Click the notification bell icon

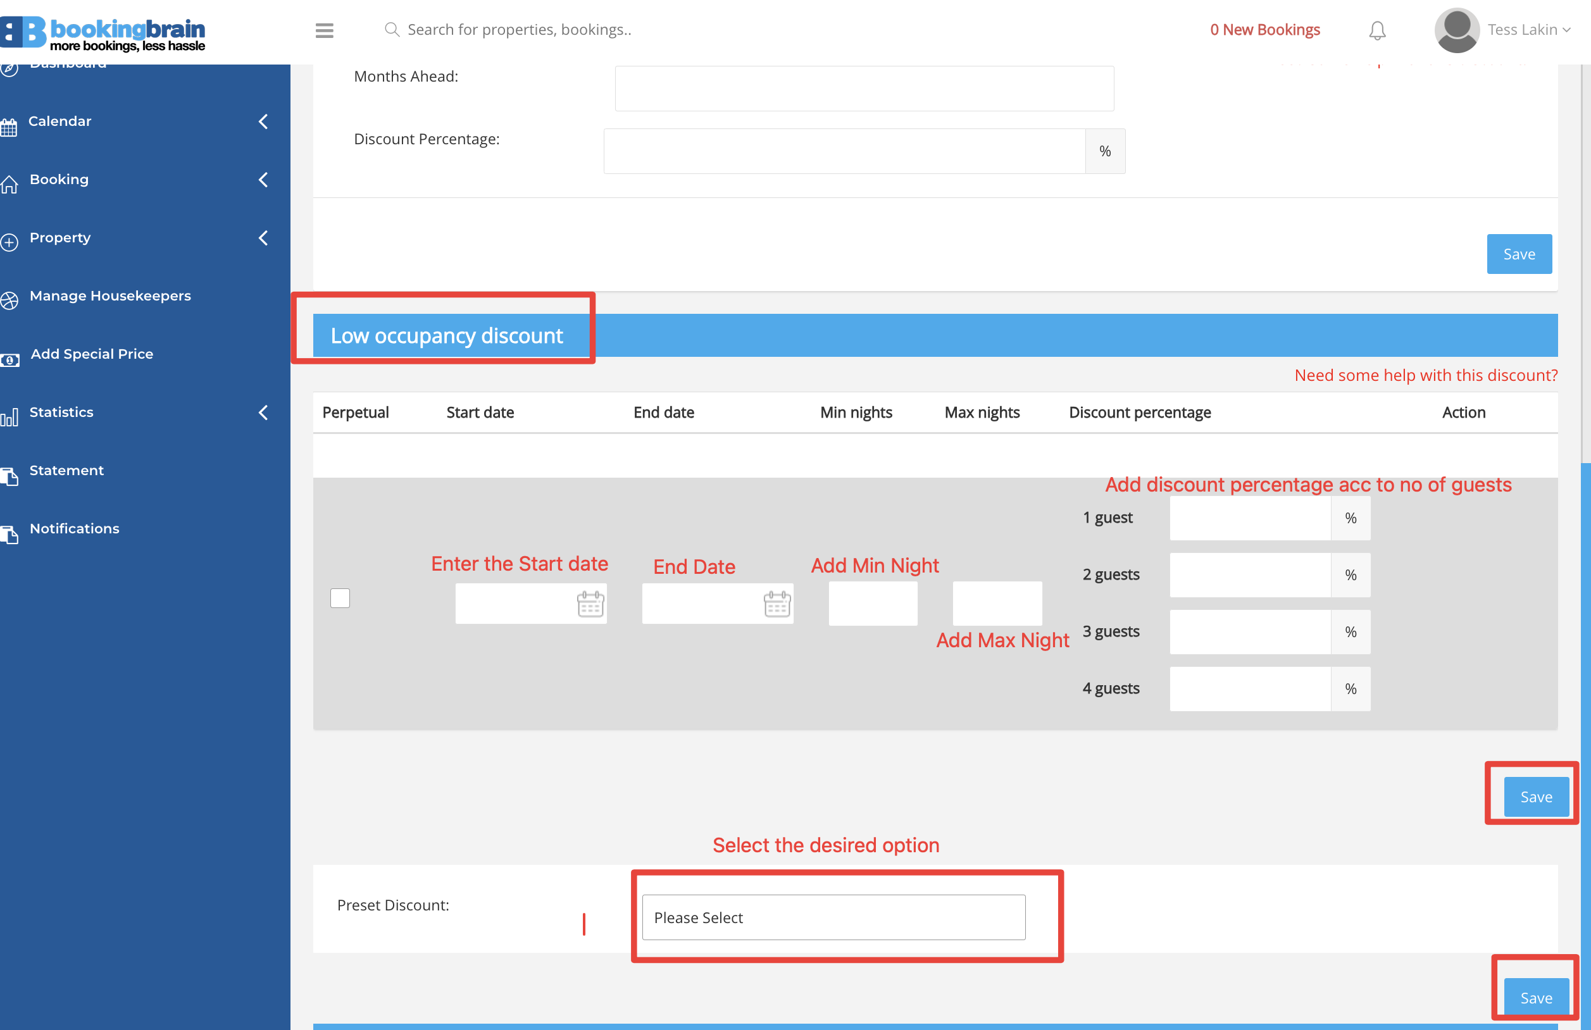pyautogui.click(x=1376, y=30)
